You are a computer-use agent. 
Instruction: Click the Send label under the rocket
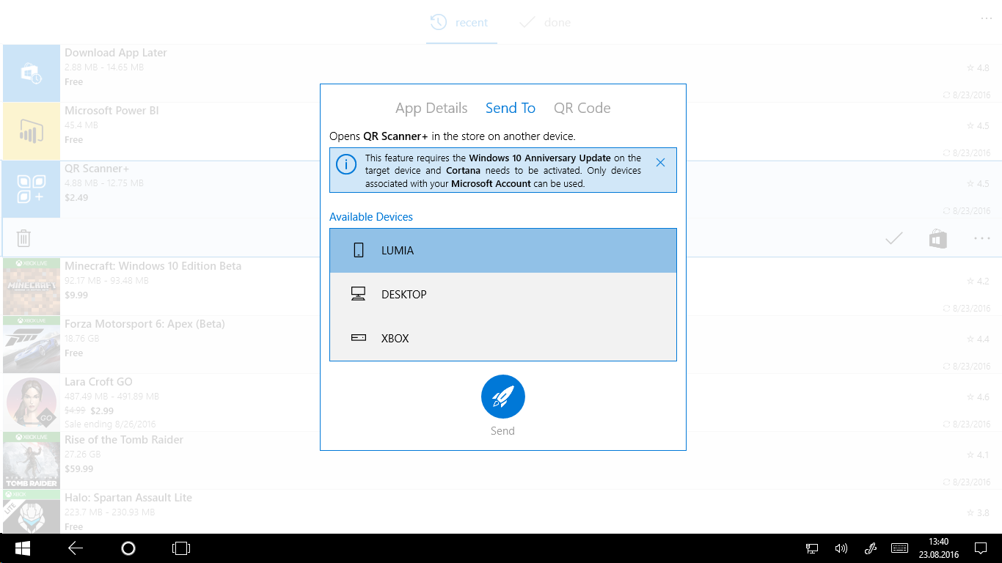pyautogui.click(x=502, y=431)
